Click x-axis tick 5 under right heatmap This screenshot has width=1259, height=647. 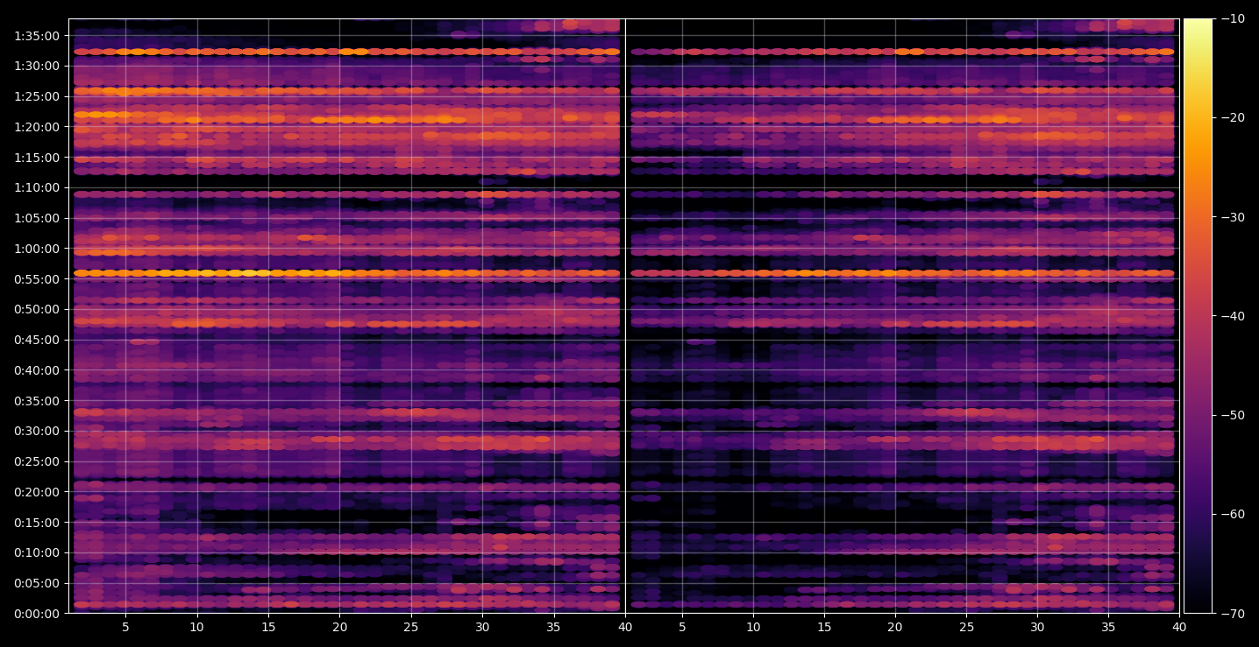point(682,628)
